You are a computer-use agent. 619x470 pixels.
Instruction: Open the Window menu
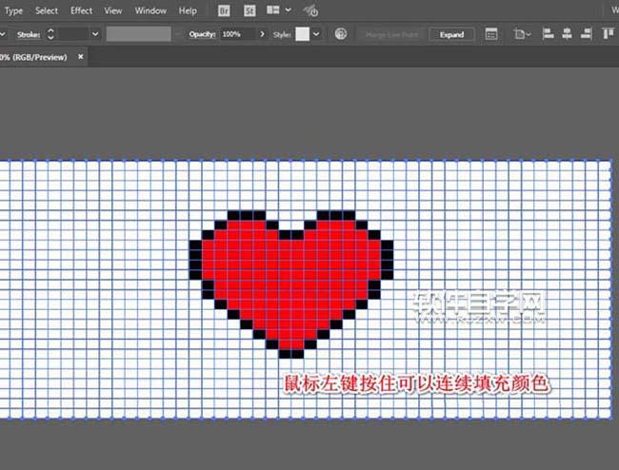pos(150,10)
